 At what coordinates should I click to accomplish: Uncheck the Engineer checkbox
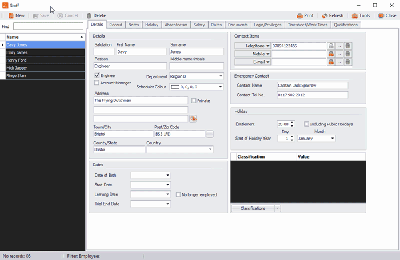tap(97, 75)
